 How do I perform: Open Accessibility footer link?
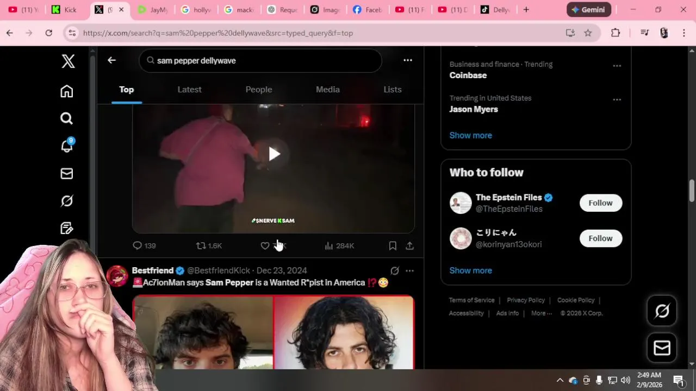point(466,313)
